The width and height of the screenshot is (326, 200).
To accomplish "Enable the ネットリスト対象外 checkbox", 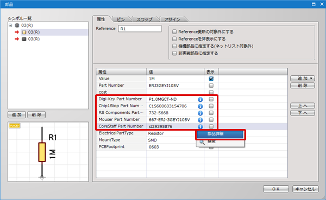I will (174, 46).
